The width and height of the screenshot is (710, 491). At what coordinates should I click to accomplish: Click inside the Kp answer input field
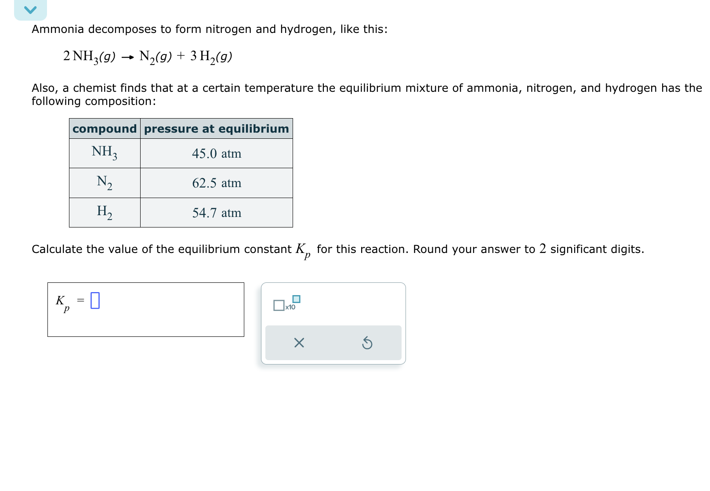(x=95, y=301)
